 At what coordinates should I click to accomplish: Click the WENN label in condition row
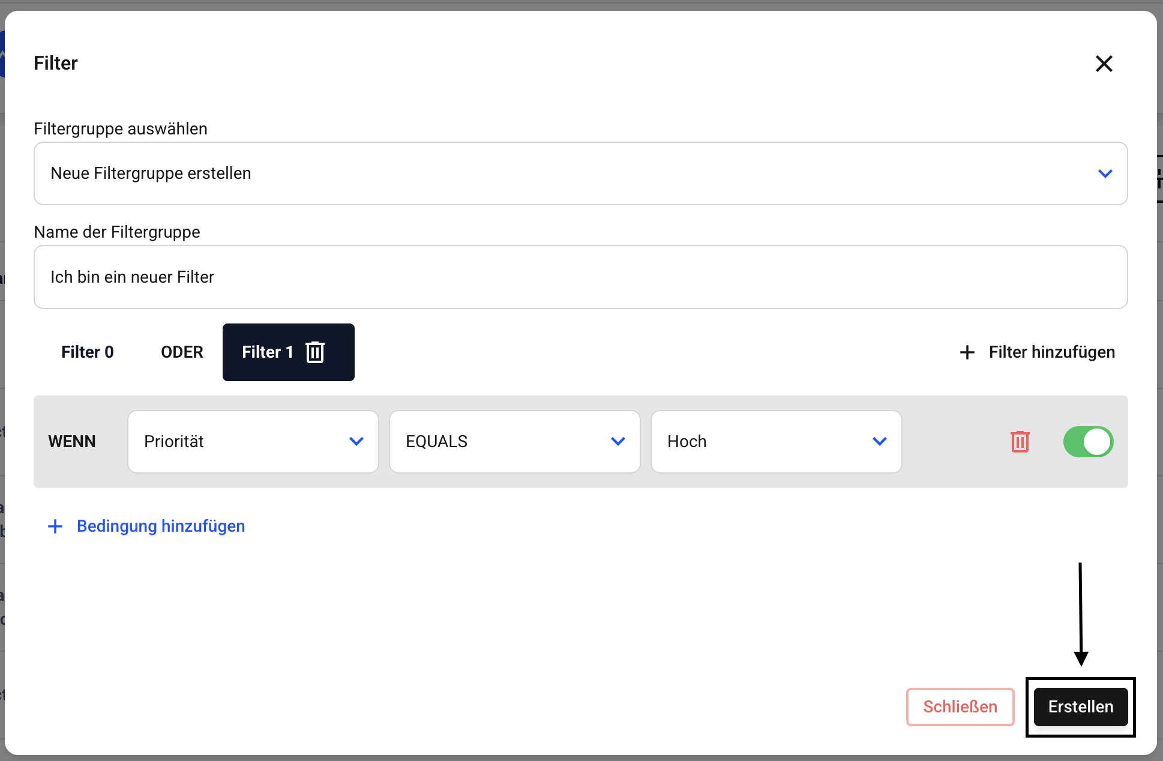pyautogui.click(x=72, y=442)
